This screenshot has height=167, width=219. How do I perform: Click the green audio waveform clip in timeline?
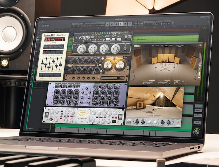[x=165, y=39]
